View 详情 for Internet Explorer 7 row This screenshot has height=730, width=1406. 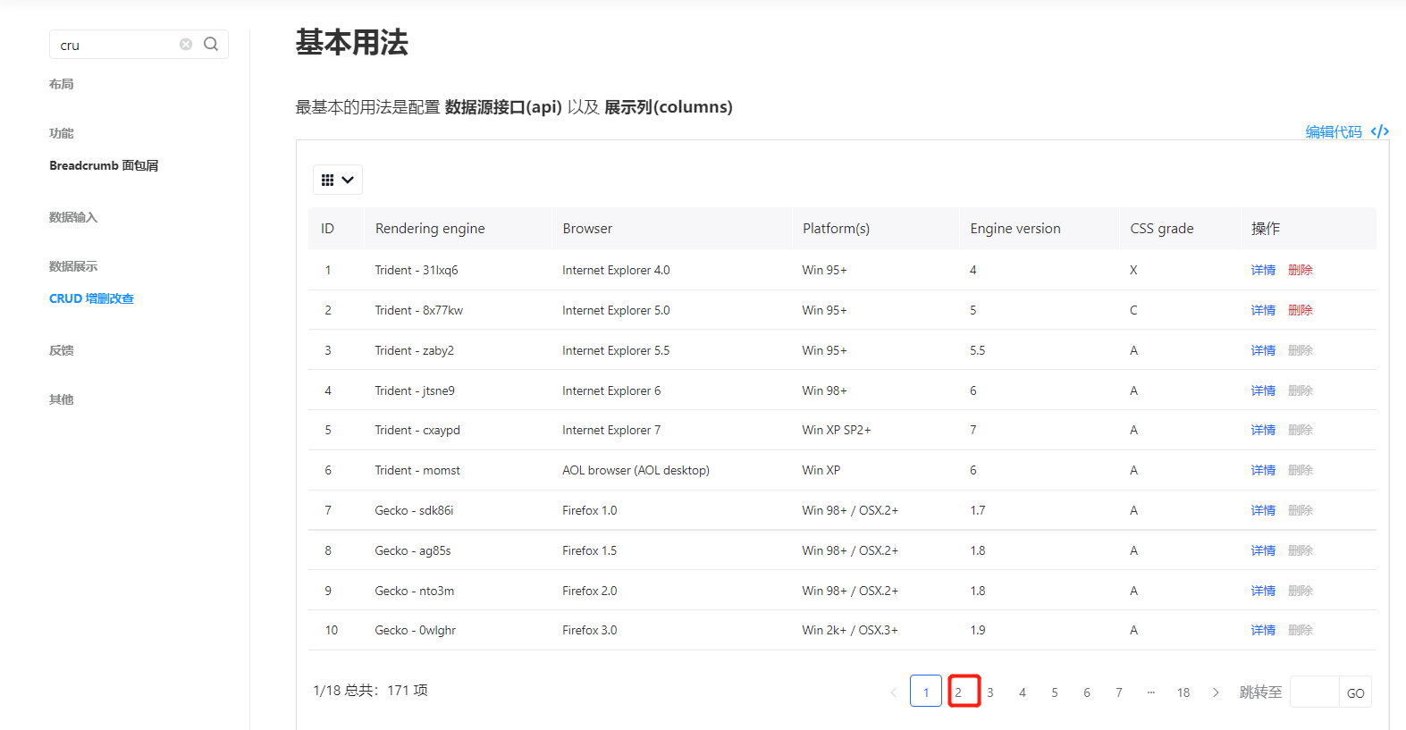pyautogui.click(x=1263, y=430)
